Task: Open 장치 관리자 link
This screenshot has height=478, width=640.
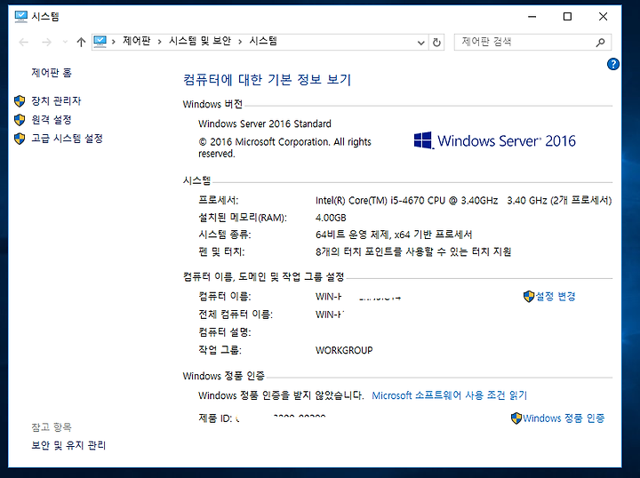Action: click(56, 100)
